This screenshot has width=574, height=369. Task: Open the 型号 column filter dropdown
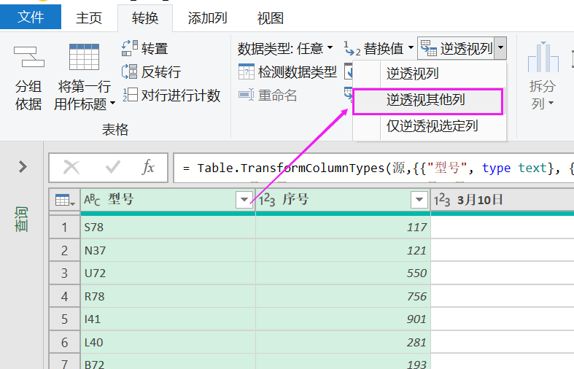point(244,200)
